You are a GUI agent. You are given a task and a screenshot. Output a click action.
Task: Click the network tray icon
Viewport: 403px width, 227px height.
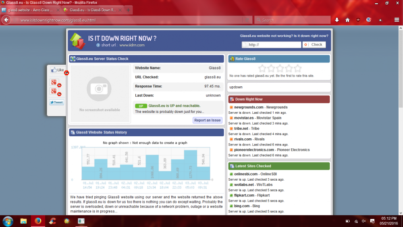356,221
